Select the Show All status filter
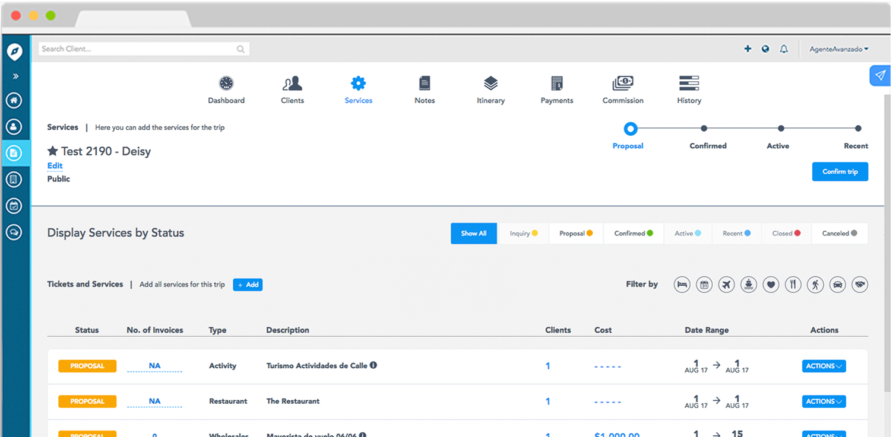 tap(474, 234)
